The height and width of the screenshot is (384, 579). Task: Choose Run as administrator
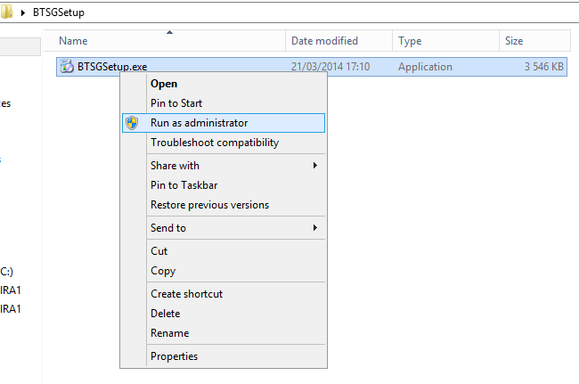pos(199,123)
